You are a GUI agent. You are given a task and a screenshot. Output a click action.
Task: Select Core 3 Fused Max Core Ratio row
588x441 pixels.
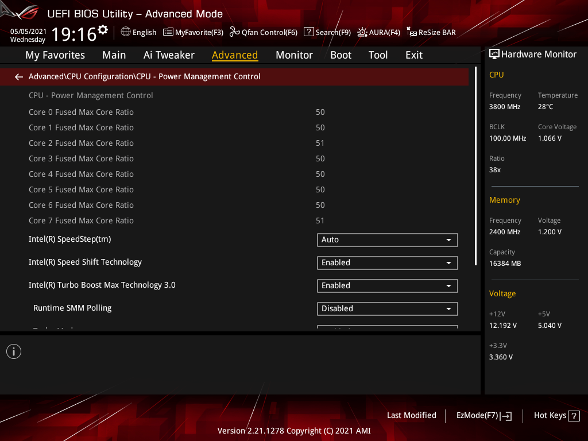(234, 158)
